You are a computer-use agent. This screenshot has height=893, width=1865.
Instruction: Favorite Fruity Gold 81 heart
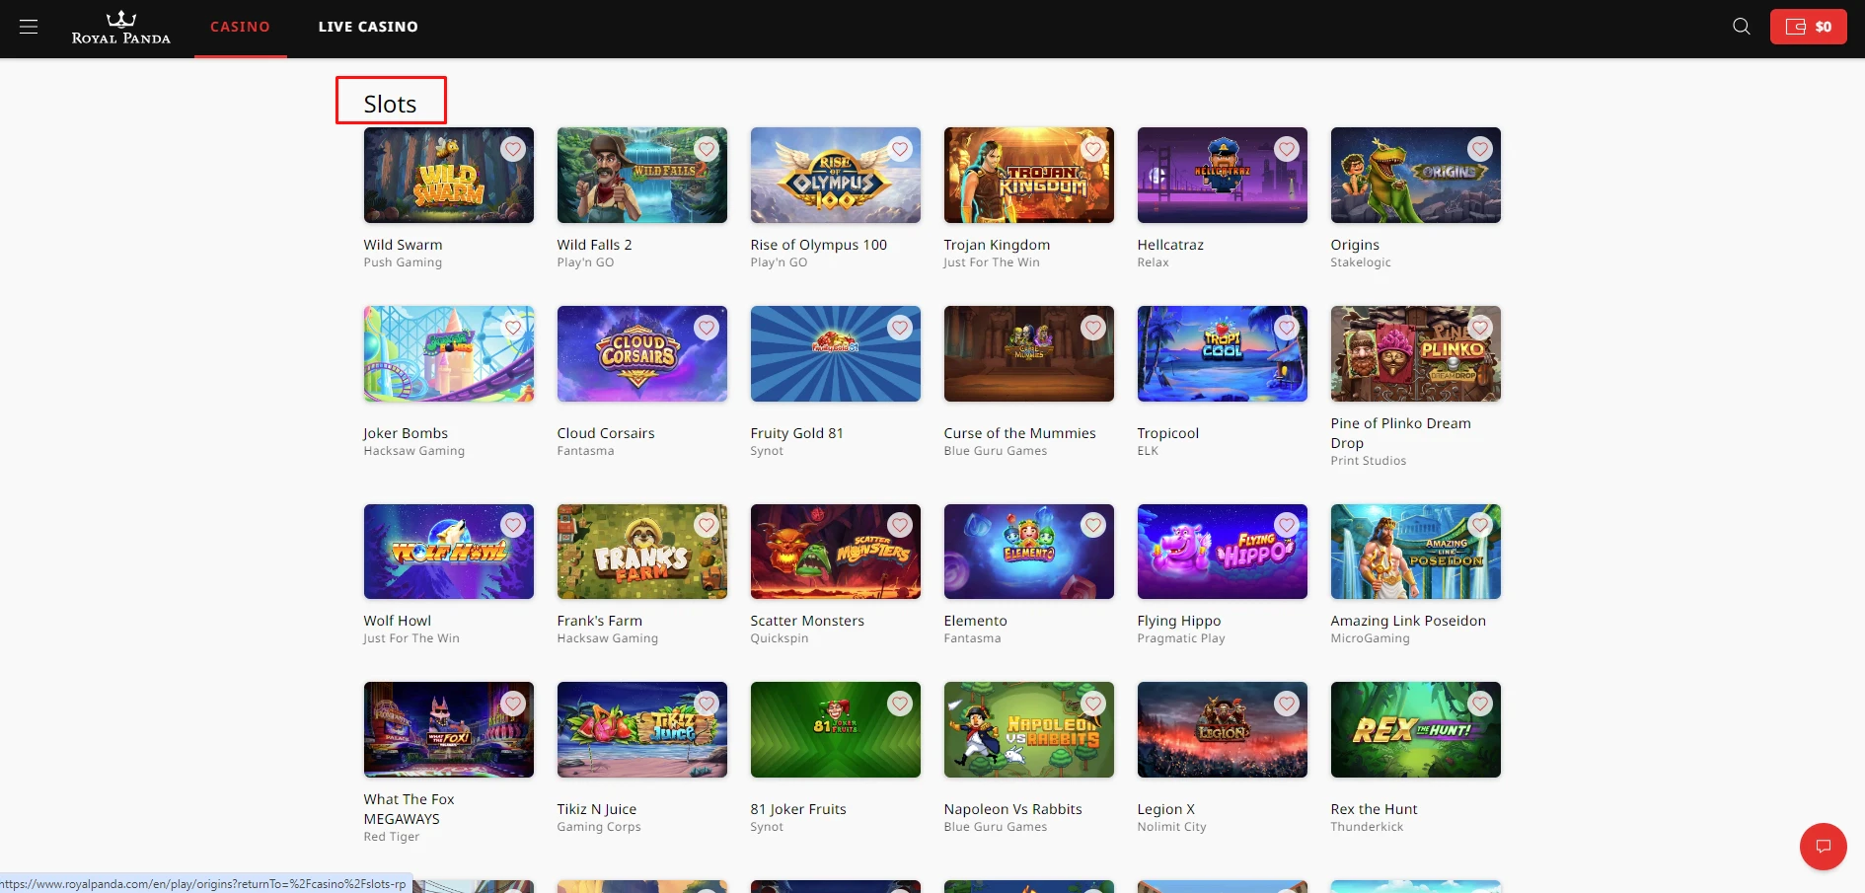tap(900, 328)
